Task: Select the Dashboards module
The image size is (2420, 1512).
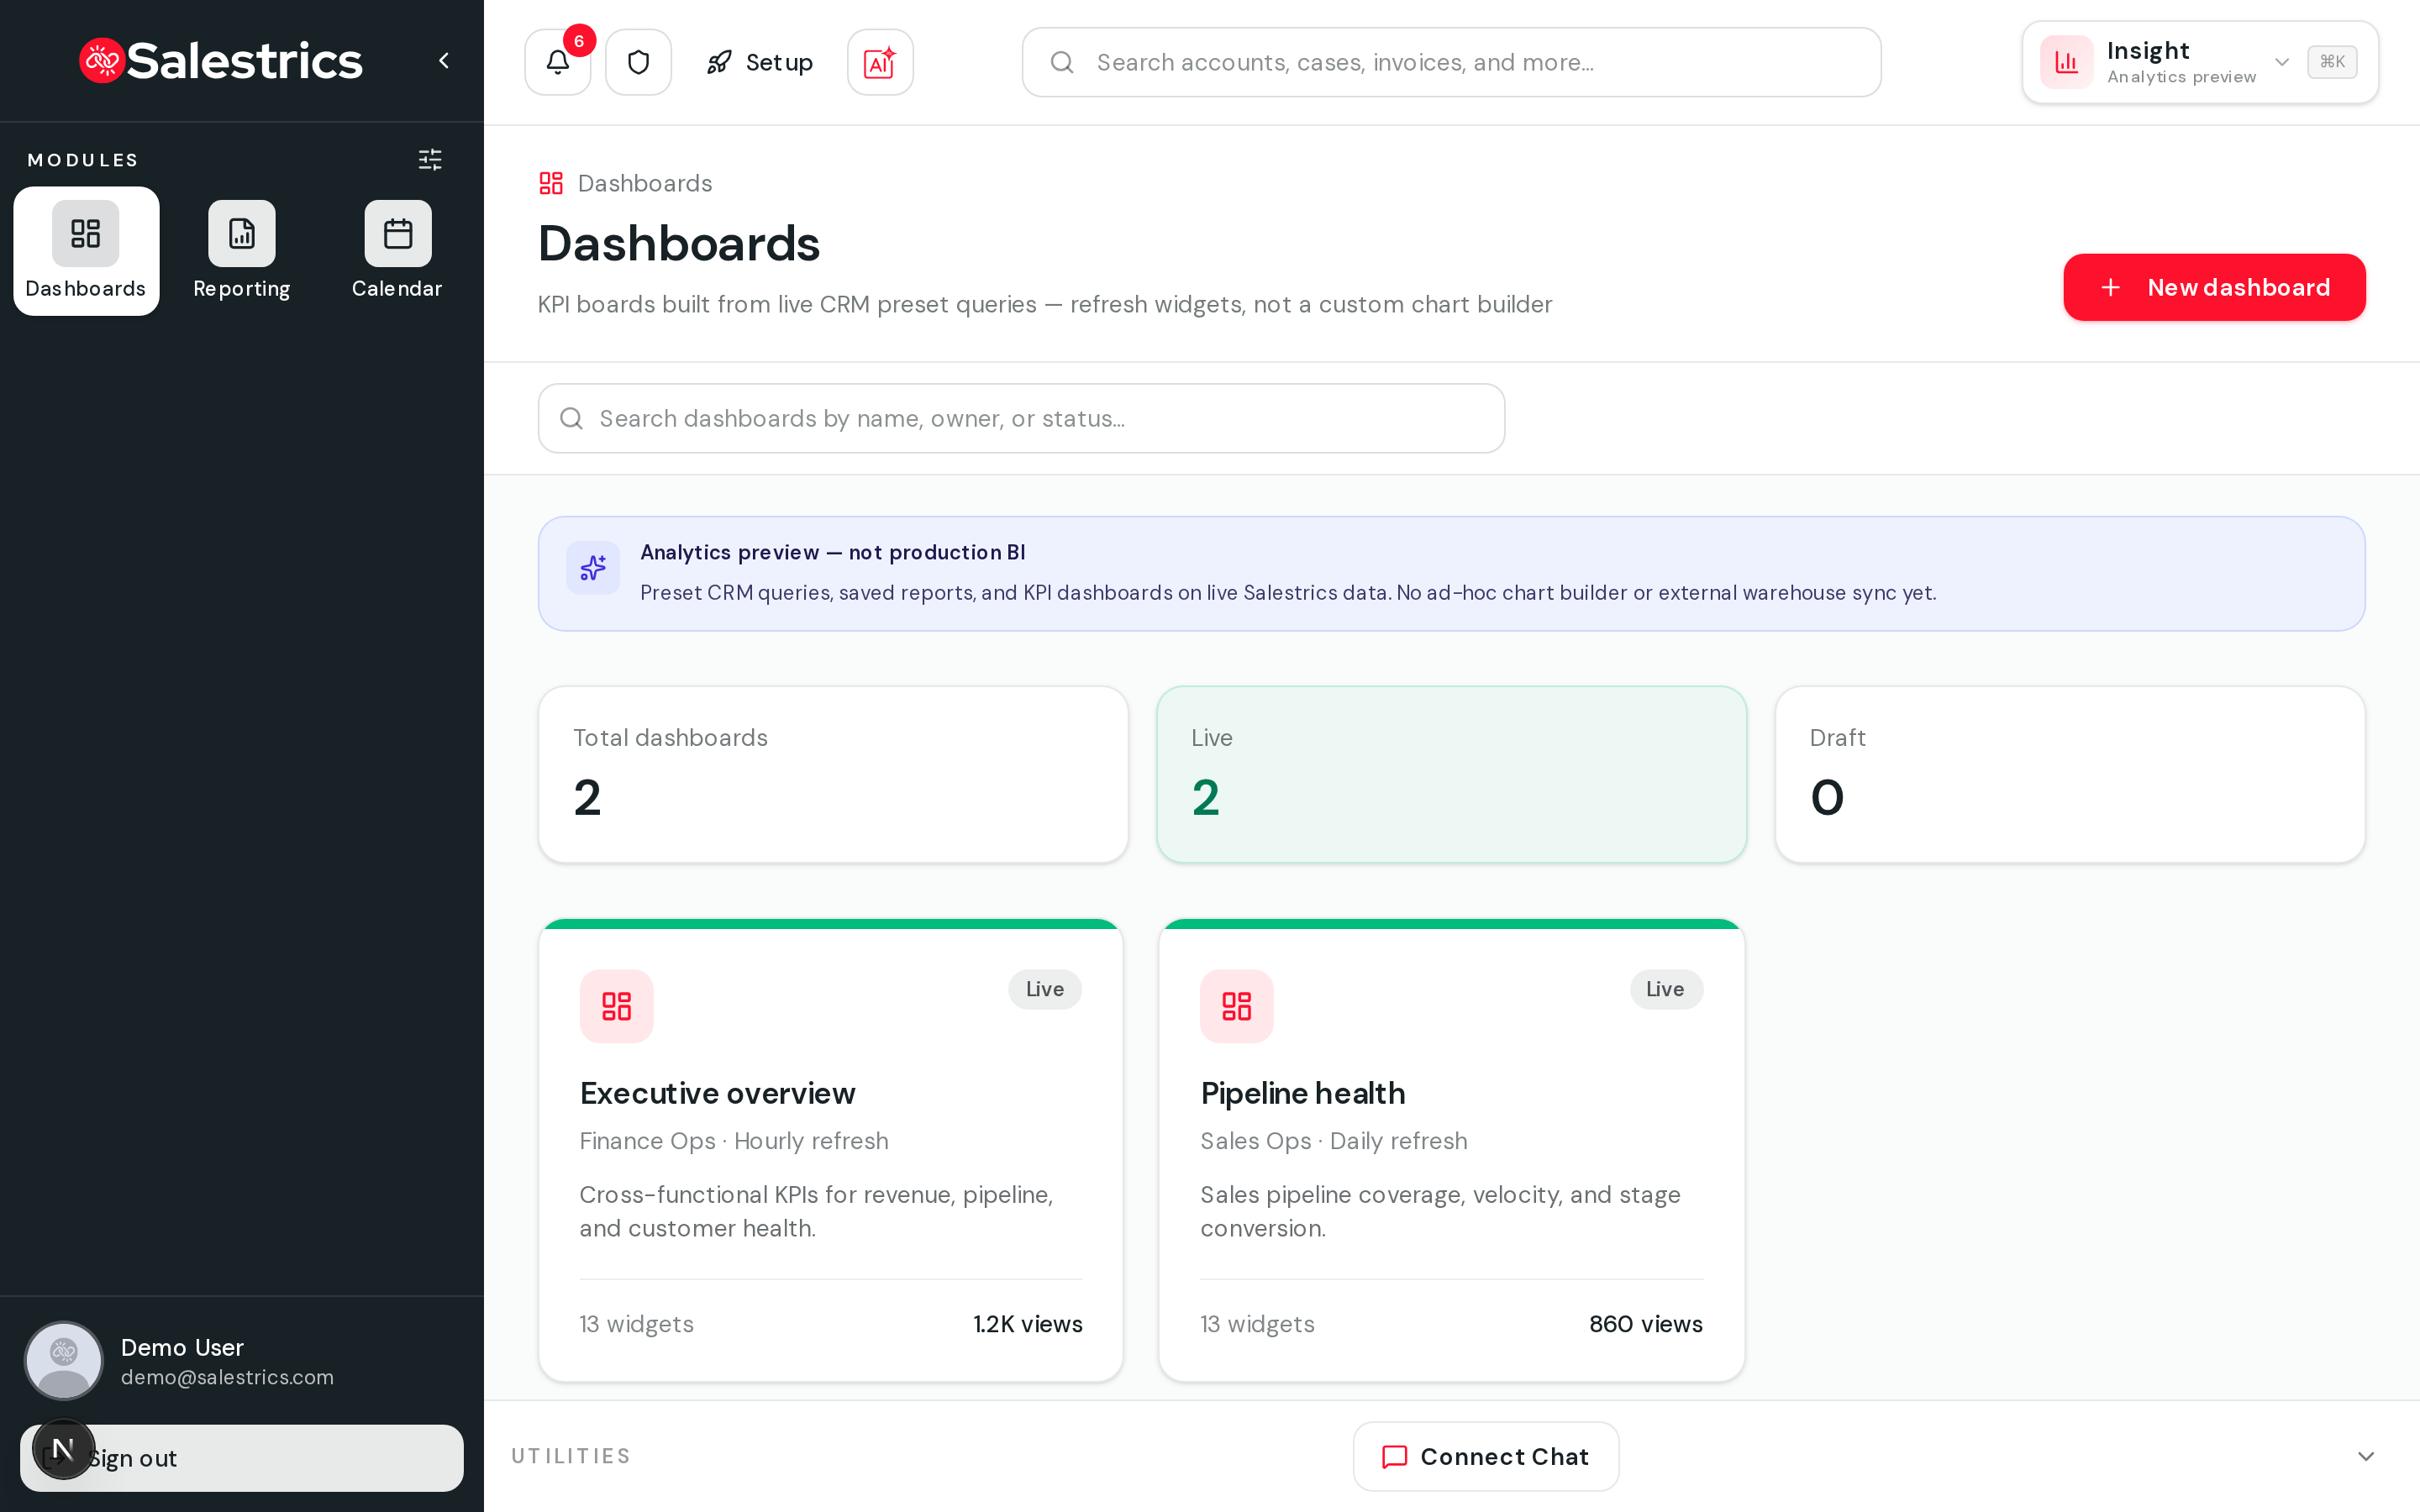Action: (86, 251)
